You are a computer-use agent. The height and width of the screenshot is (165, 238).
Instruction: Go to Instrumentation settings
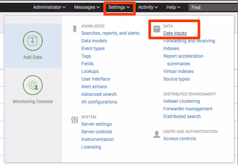click(97, 139)
